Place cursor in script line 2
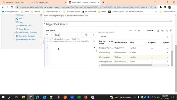The width and height of the screenshot is (177, 100). pos(72,41)
